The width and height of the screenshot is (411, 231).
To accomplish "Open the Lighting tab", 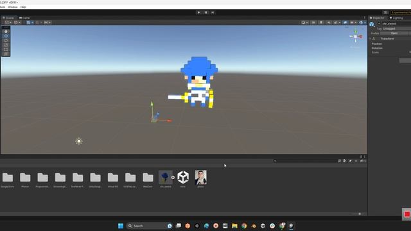I will click(396, 18).
